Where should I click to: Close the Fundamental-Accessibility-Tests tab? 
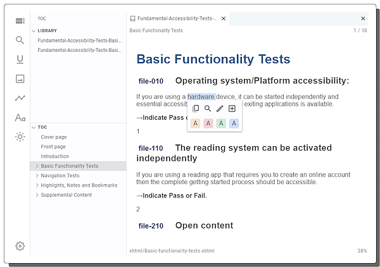(x=363, y=19)
